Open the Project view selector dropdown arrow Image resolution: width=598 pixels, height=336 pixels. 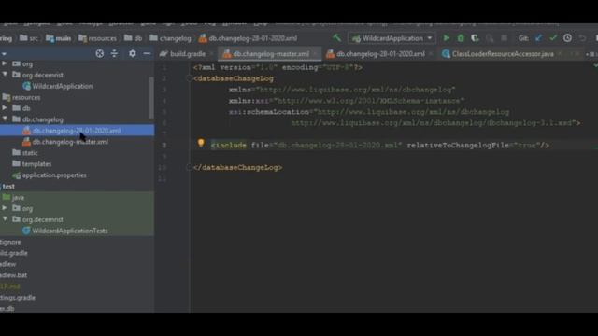(4, 54)
